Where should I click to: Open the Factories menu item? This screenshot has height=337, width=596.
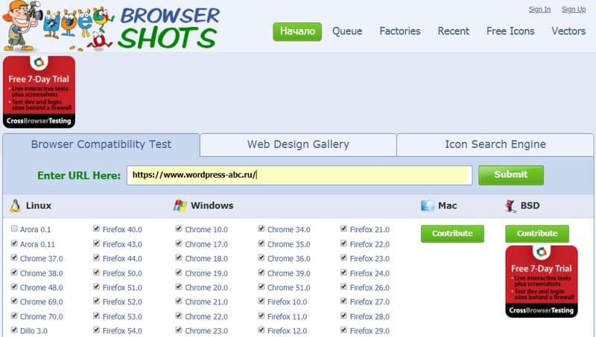[x=400, y=31]
